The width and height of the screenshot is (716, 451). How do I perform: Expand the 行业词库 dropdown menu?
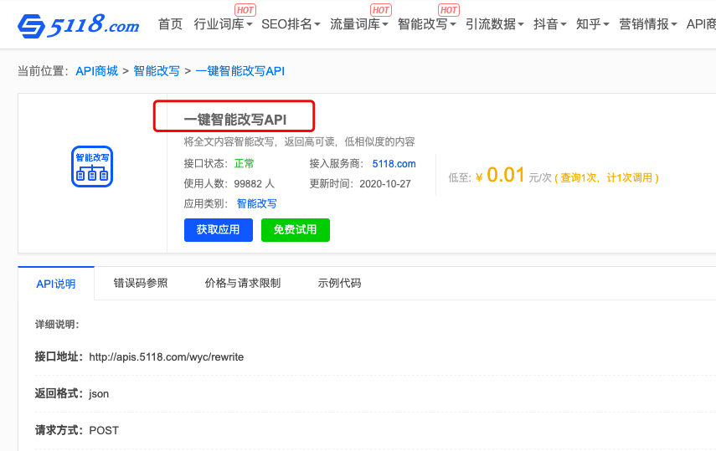coord(223,24)
